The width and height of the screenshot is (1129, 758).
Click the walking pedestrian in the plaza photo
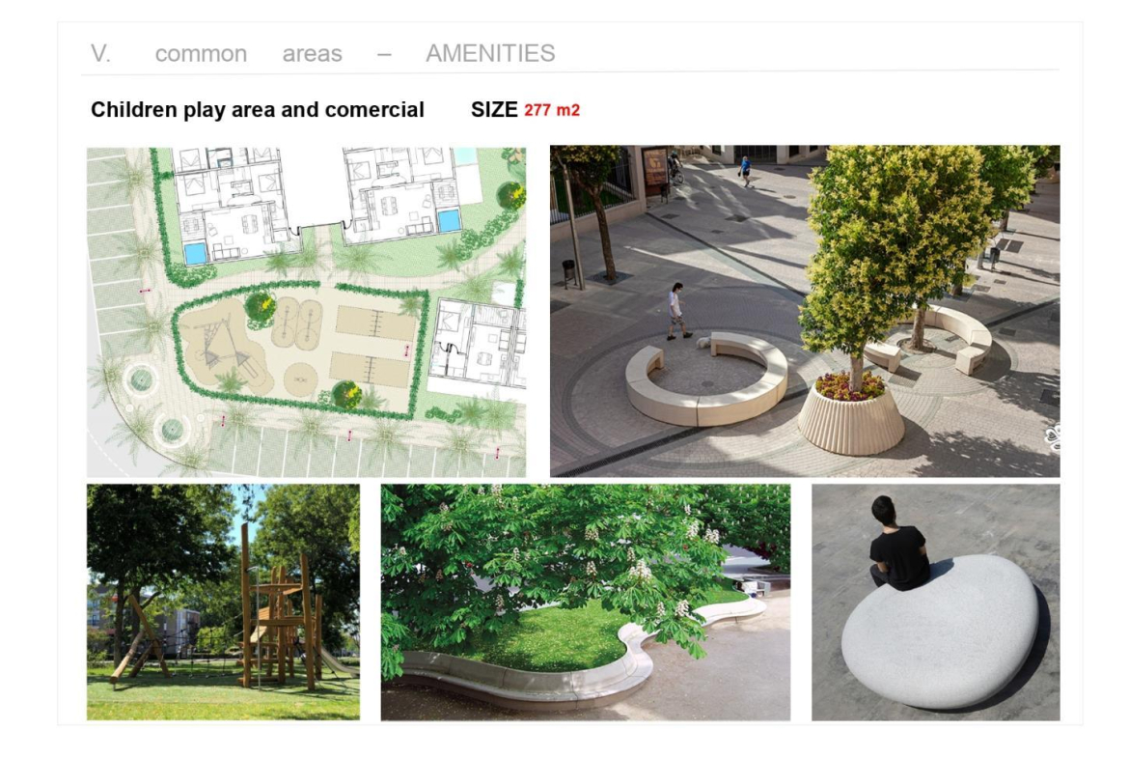676,311
